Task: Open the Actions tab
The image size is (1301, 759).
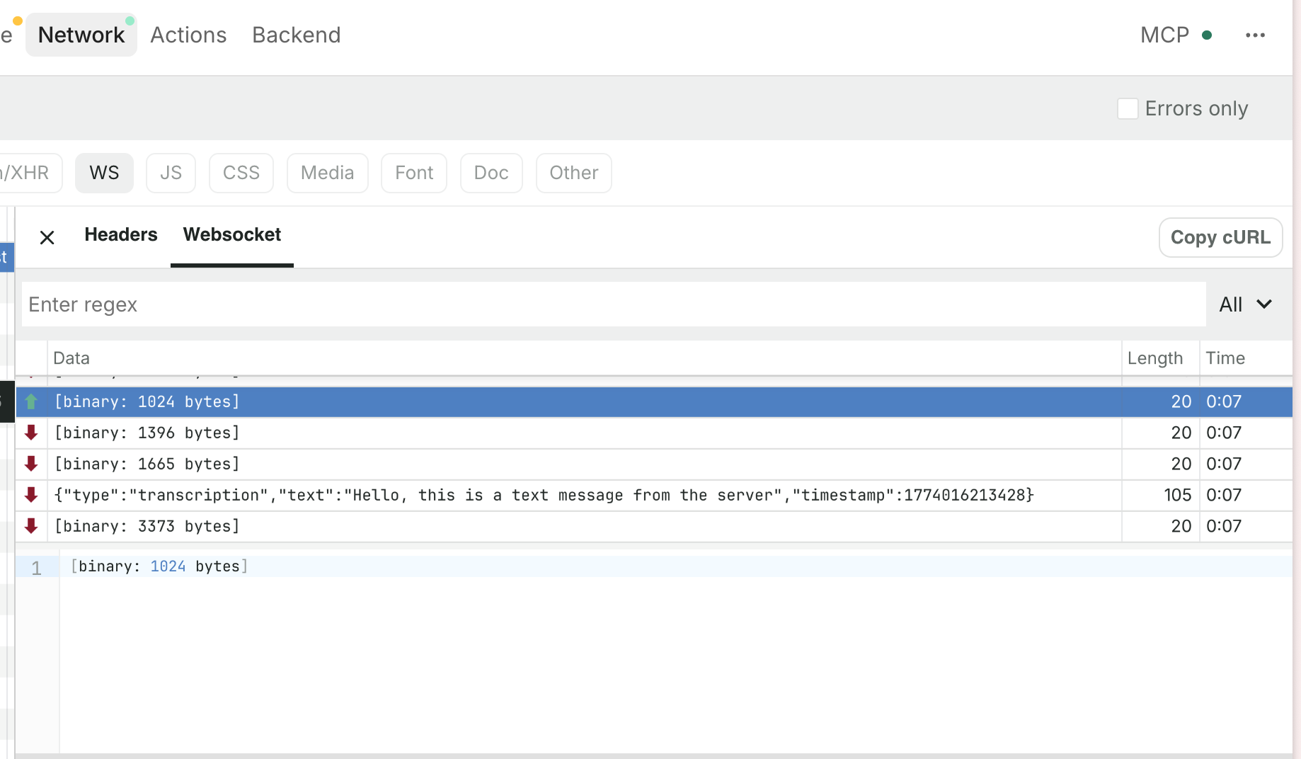Action: [x=188, y=35]
